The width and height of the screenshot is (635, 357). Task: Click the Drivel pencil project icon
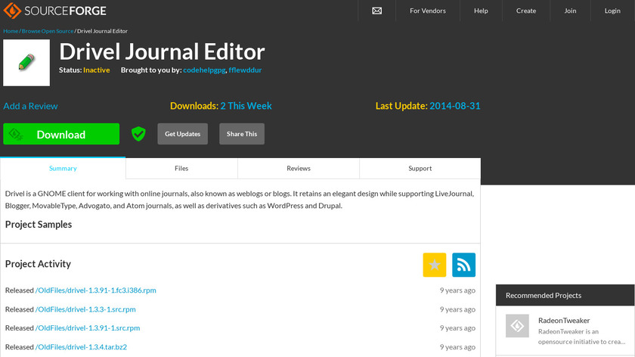tap(26, 63)
